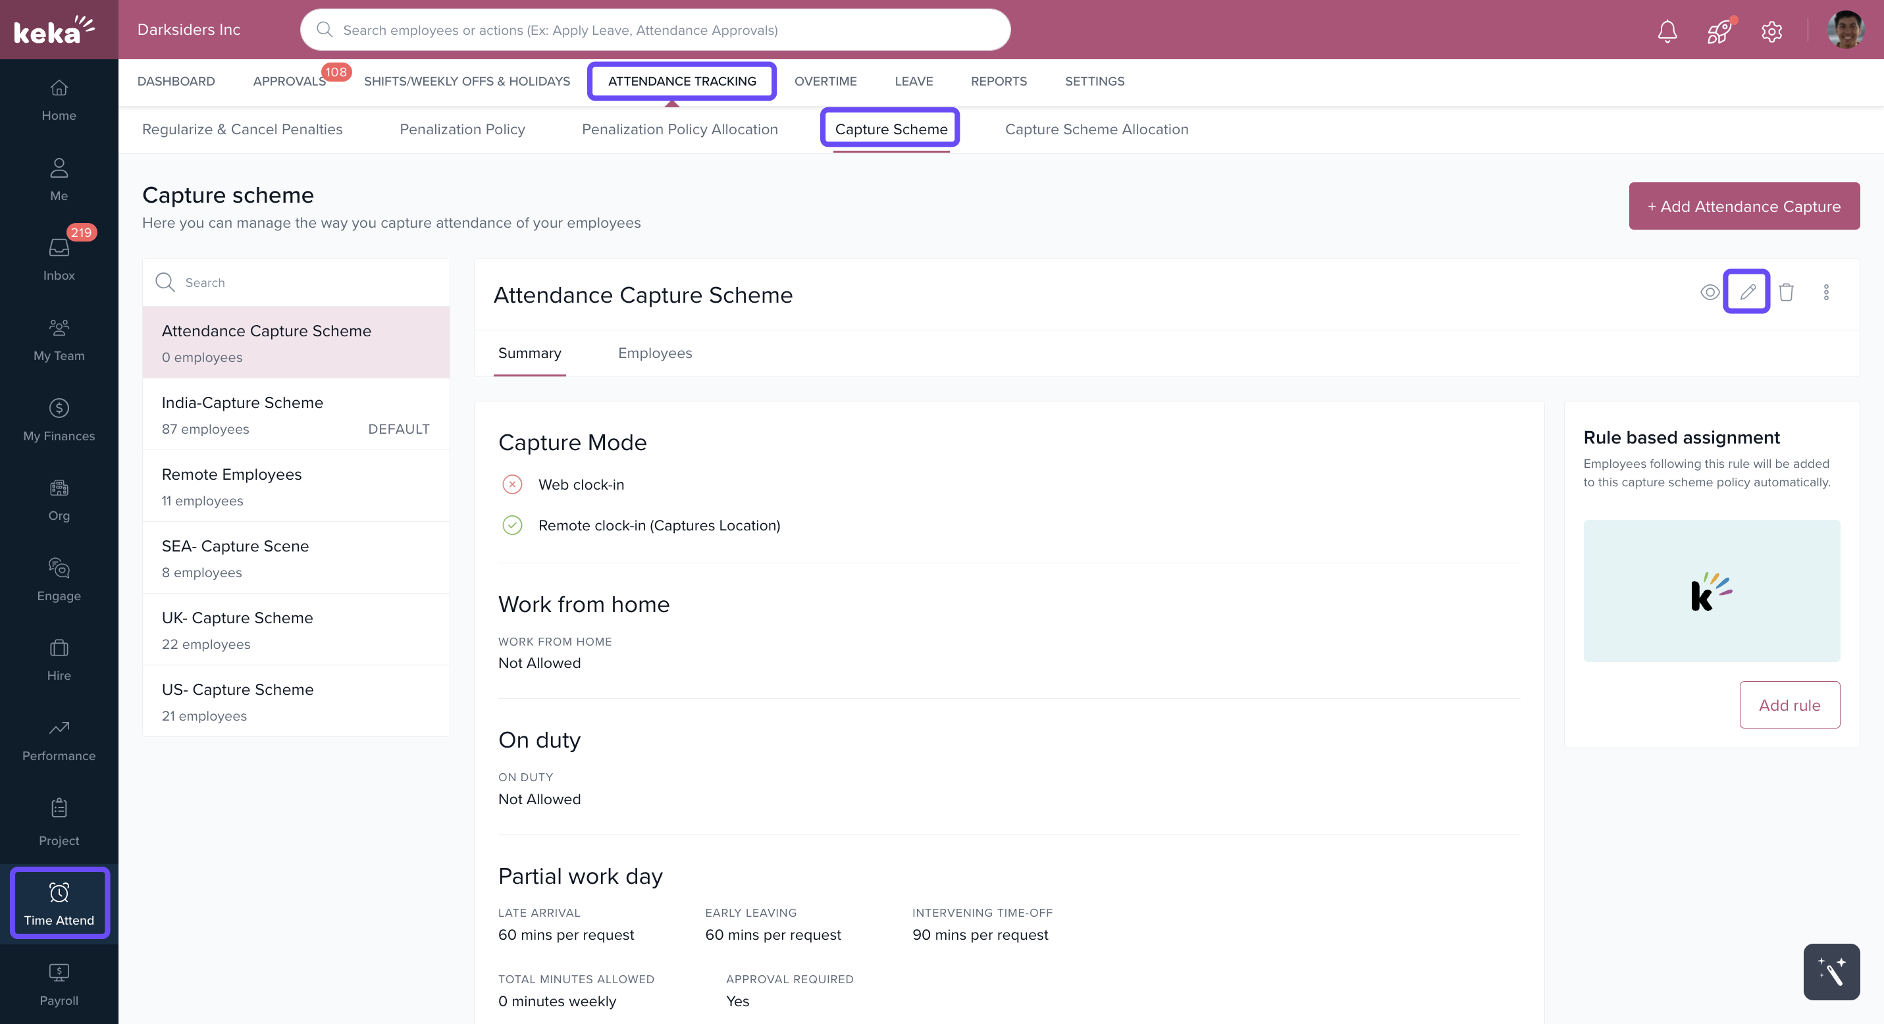Click the magic wand assistant button
The height and width of the screenshot is (1024, 1884).
(1831, 971)
